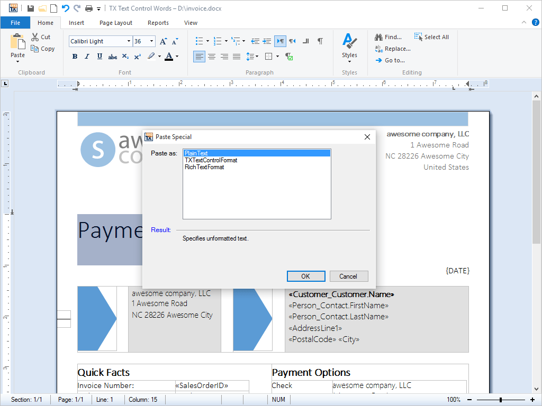542x406 pixels.
Task: Apply superscript formatting
Action: (x=138, y=56)
